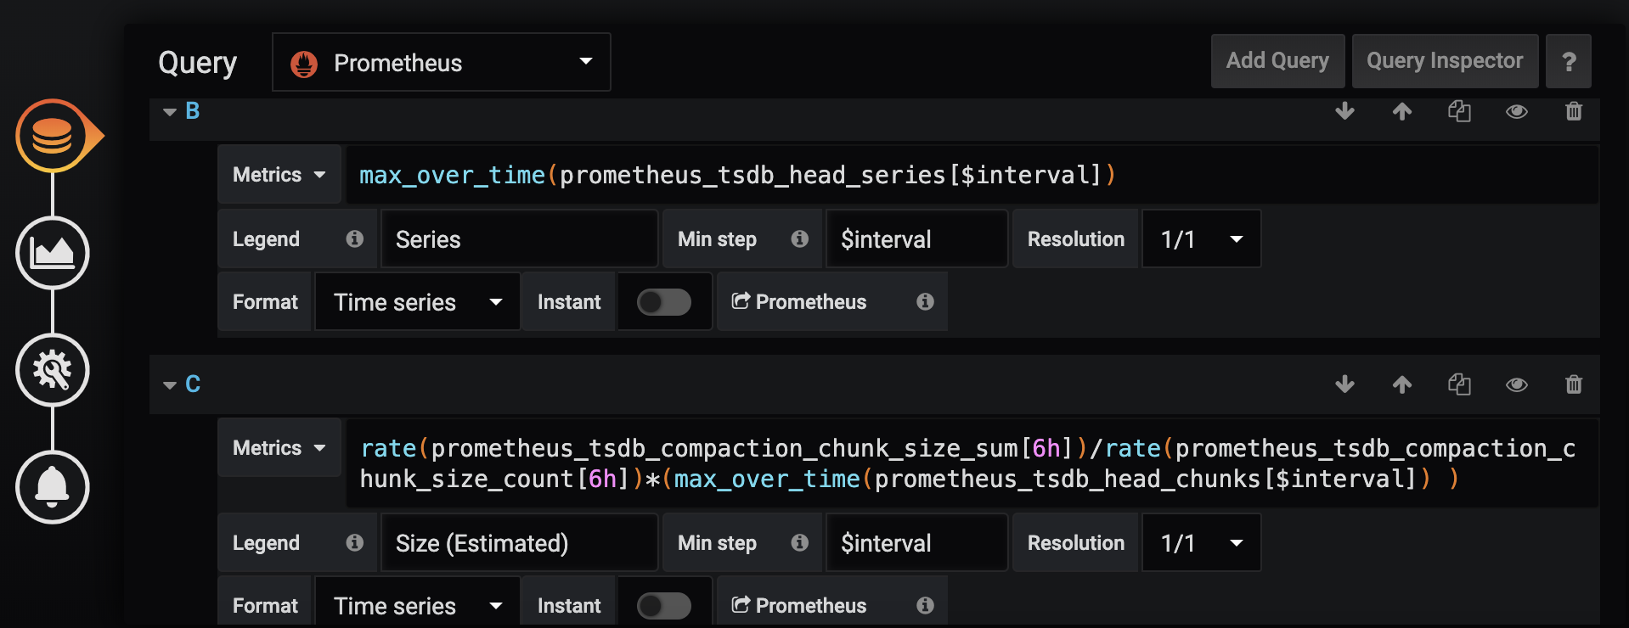Show Min step info icon for query B
1629x628 pixels.
pyautogui.click(x=800, y=239)
